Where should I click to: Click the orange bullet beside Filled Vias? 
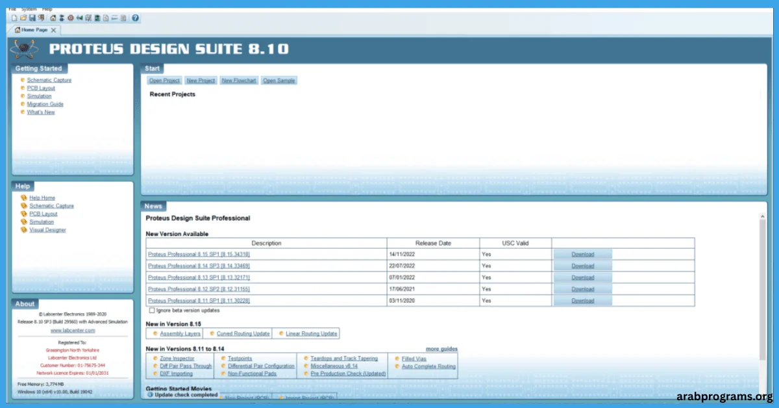[397, 358]
